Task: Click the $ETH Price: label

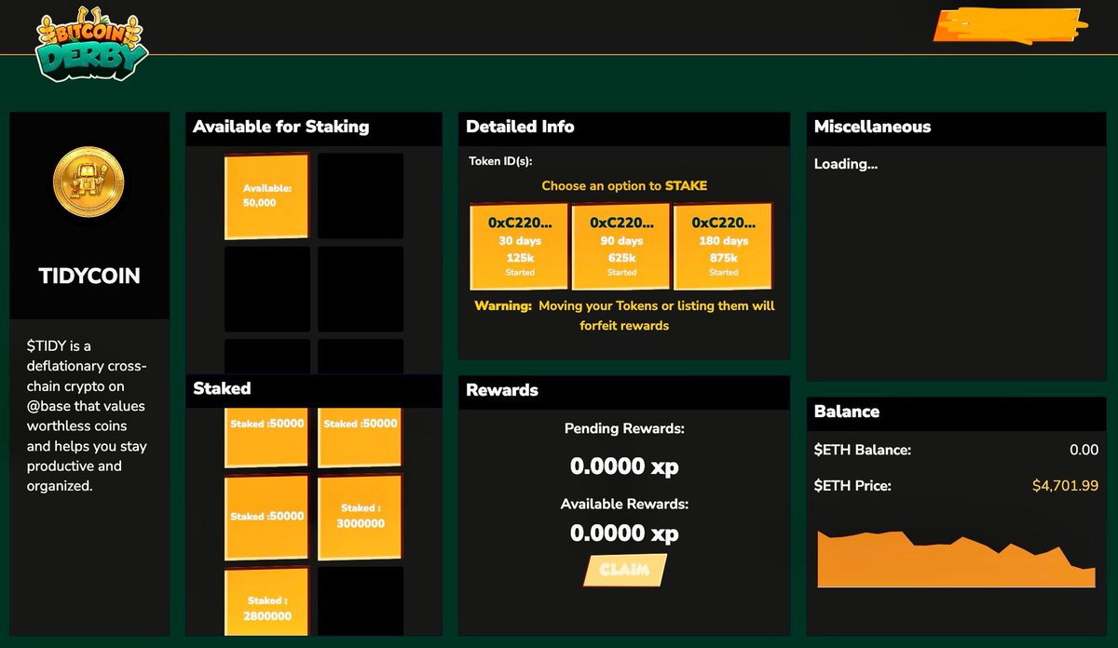Action: (x=852, y=486)
